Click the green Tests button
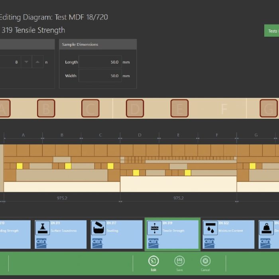This screenshot has width=279, height=279. 272,31
